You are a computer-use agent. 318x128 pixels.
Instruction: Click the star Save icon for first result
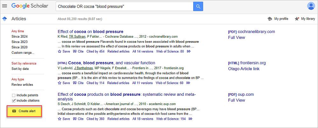tap(59, 52)
